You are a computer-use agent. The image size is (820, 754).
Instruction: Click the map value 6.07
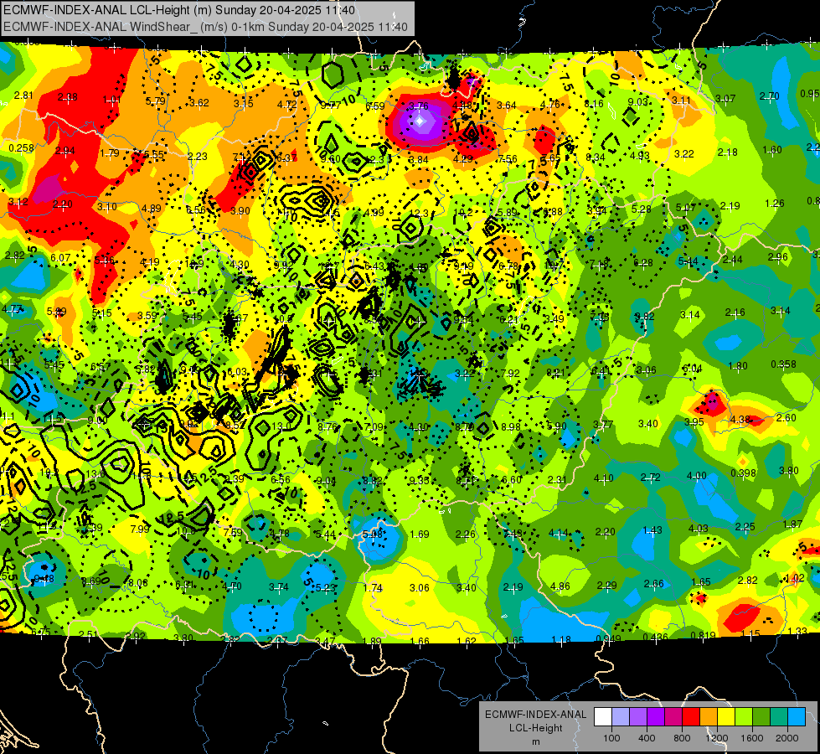pyautogui.click(x=60, y=257)
